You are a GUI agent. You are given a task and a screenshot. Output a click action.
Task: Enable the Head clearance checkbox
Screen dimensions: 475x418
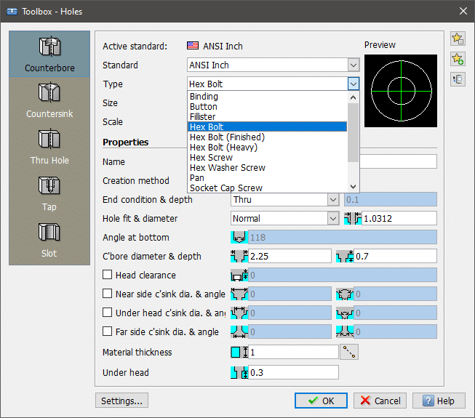108,276
